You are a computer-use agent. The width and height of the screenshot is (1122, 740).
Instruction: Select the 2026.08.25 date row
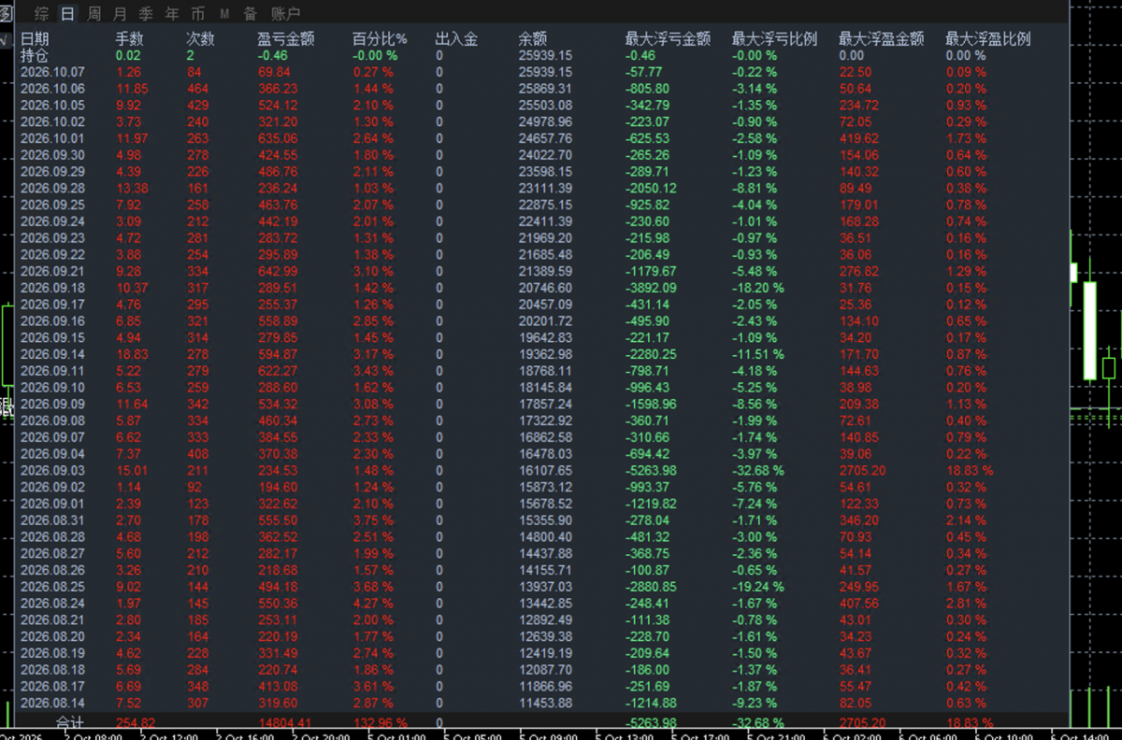(x=52, y=586)
